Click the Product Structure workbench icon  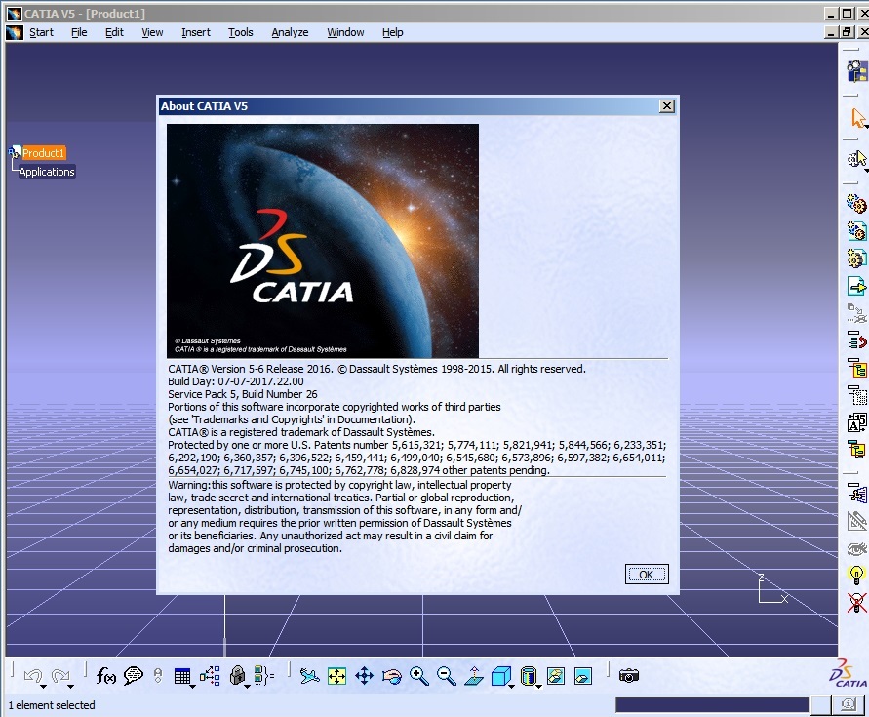pyautogui.click(x=856, y=71)
